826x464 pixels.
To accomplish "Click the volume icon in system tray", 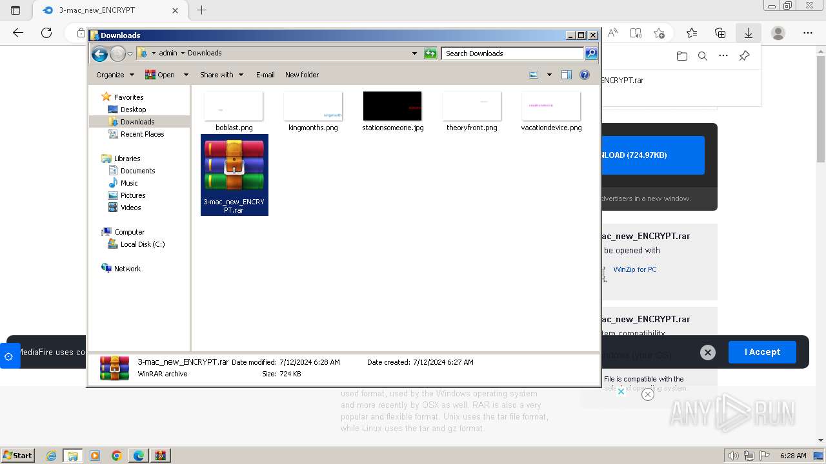I will [x=734, y=456].
